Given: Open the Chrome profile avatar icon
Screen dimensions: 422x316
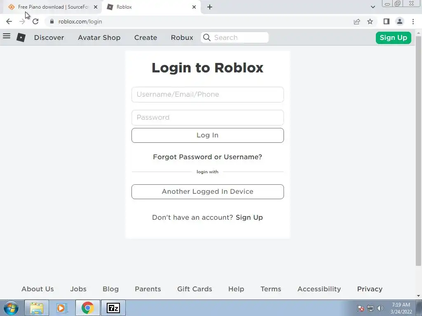Looking at the screenshot, I should tap(400, 21).
